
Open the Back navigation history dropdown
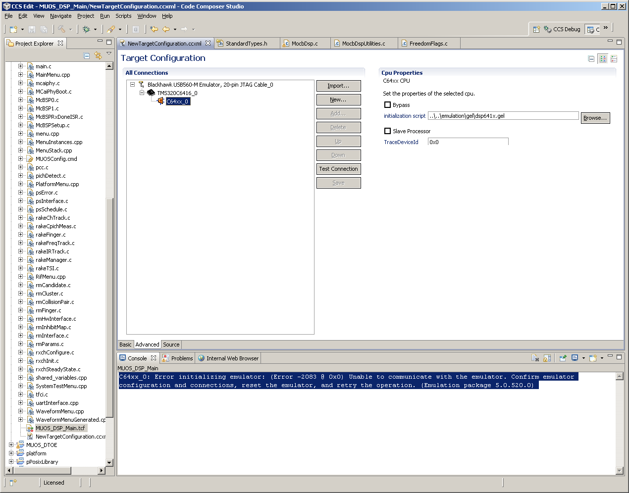(175, 30)
